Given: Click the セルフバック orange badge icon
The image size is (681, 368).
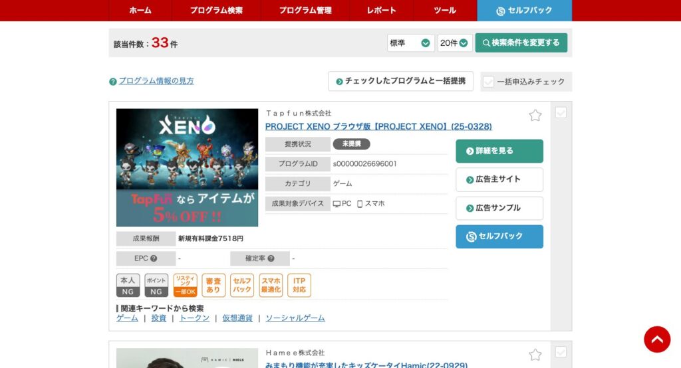Looking at the screenshot, I should pyautogui.click(x=242, y=285).
